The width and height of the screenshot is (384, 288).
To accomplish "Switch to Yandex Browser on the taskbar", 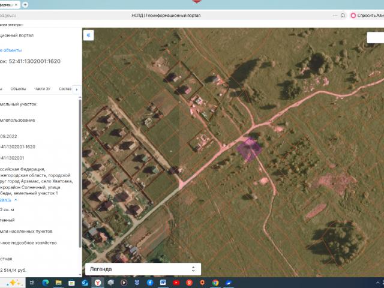I will tap(98, 283).
